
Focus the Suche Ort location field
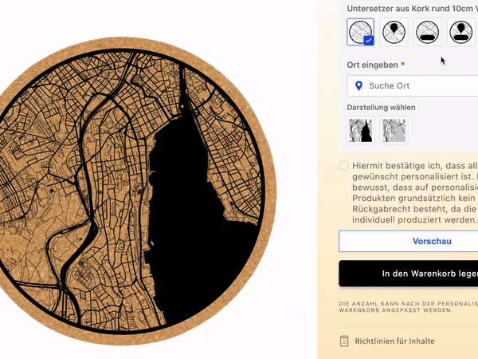click(x=413, y=86)
